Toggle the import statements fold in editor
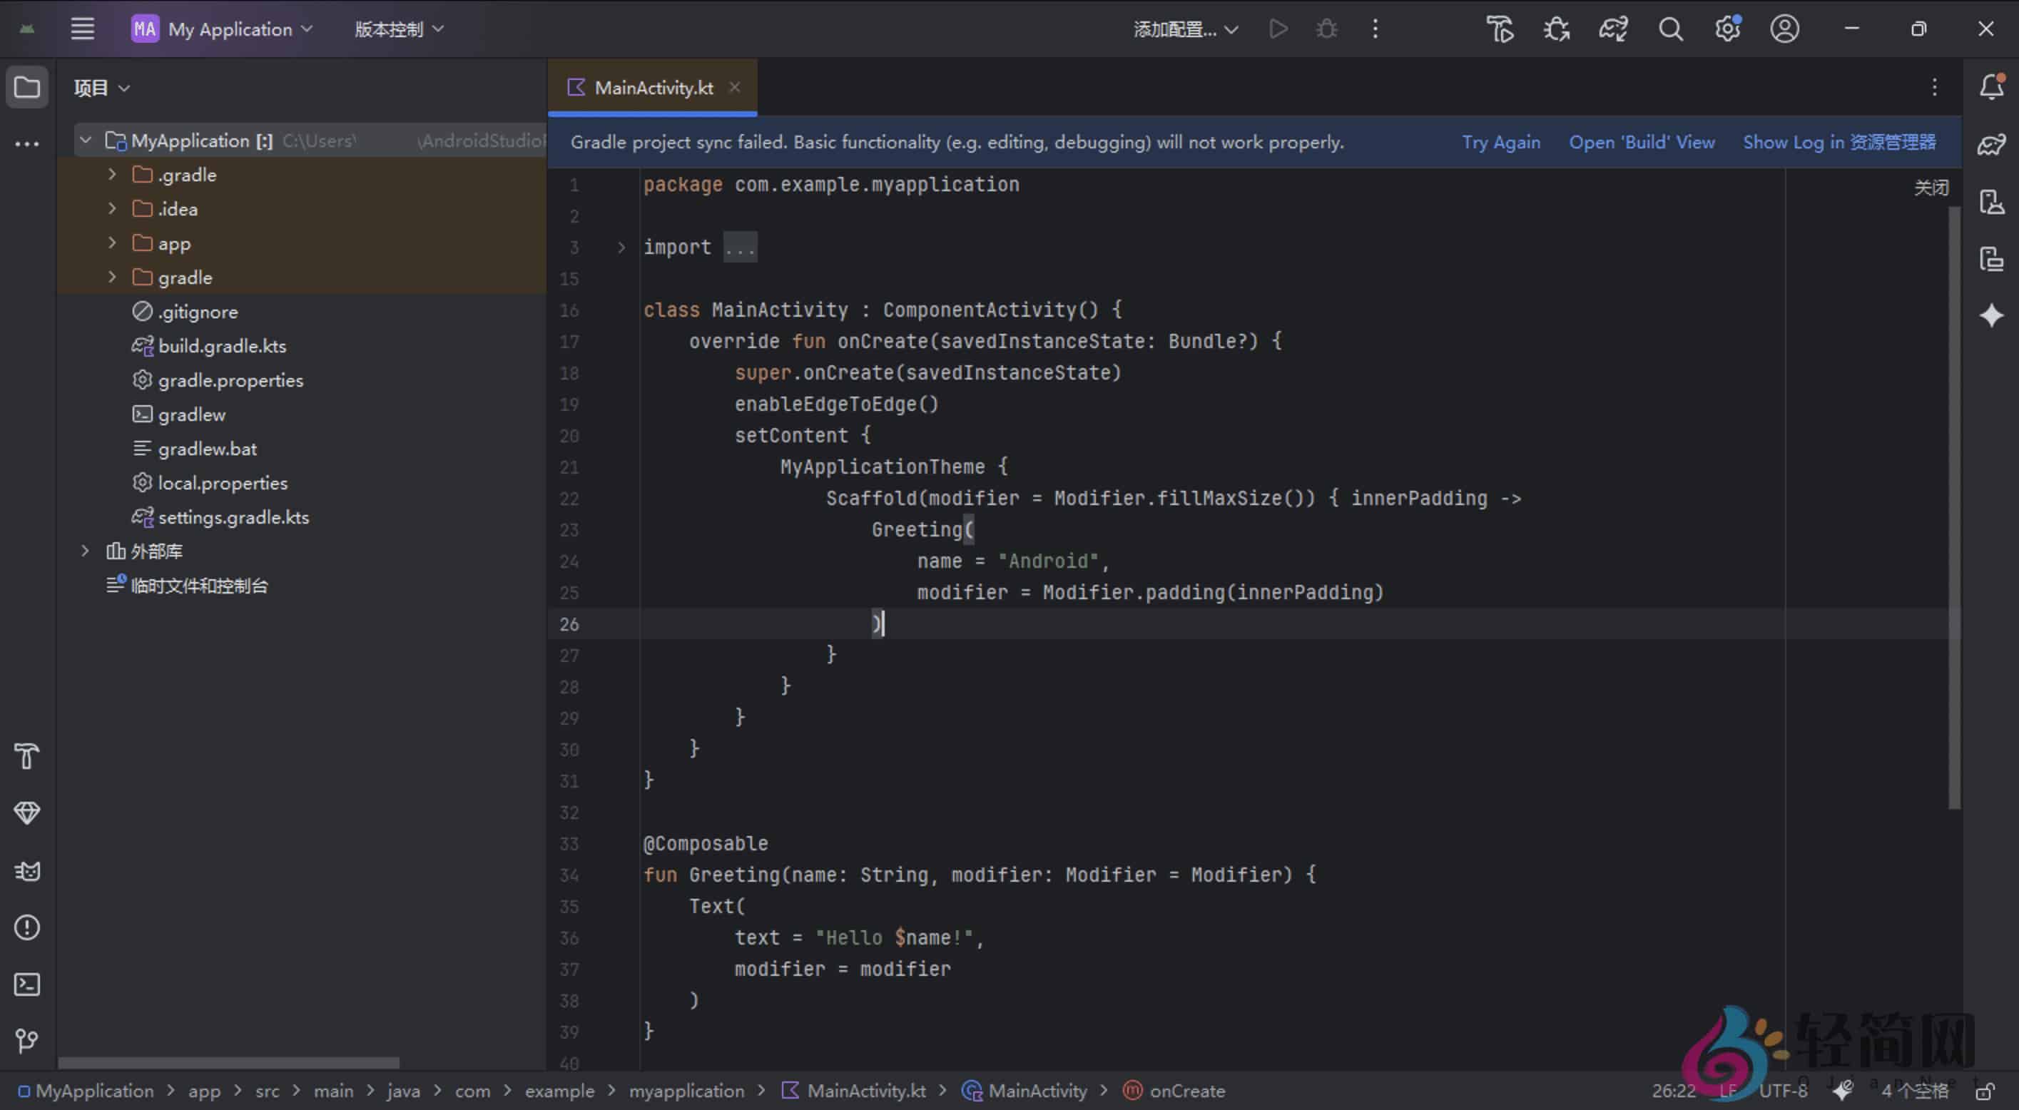The height and width of the screenshot is (1110, 2019). (x=621, y=247)
